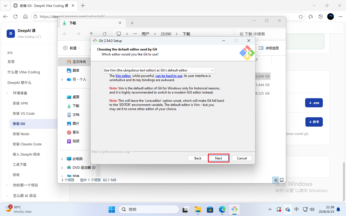Expand the 羽 - 个人 OneDrive node
This screenshot has height=216, width=346.
tap(62, 79)
